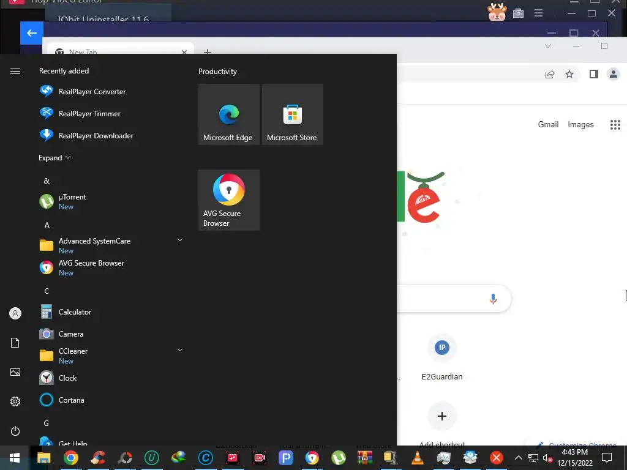Open the user account icon in Start sidebar
627x470 pixels.
pyautogui.click(x=15, y=313)
